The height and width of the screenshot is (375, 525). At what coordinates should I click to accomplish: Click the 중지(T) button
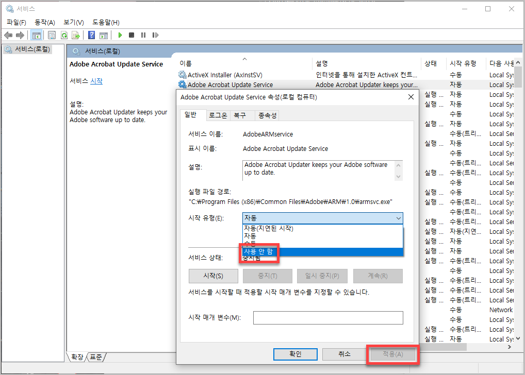click(268, 276)
